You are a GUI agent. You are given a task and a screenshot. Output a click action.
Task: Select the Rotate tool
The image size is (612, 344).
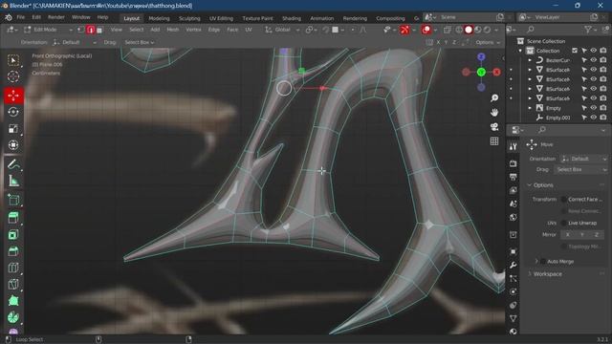(x=13, y=113)
